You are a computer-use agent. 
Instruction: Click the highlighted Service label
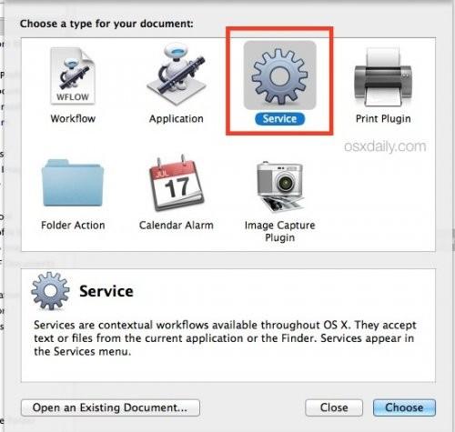(x=279, y=118)
